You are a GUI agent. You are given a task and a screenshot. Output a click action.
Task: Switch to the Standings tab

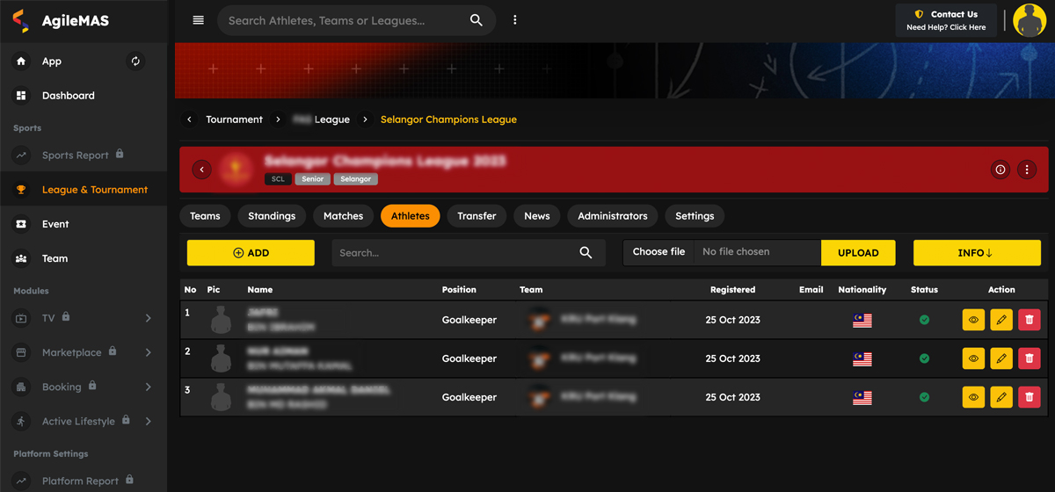coord(272,216)
